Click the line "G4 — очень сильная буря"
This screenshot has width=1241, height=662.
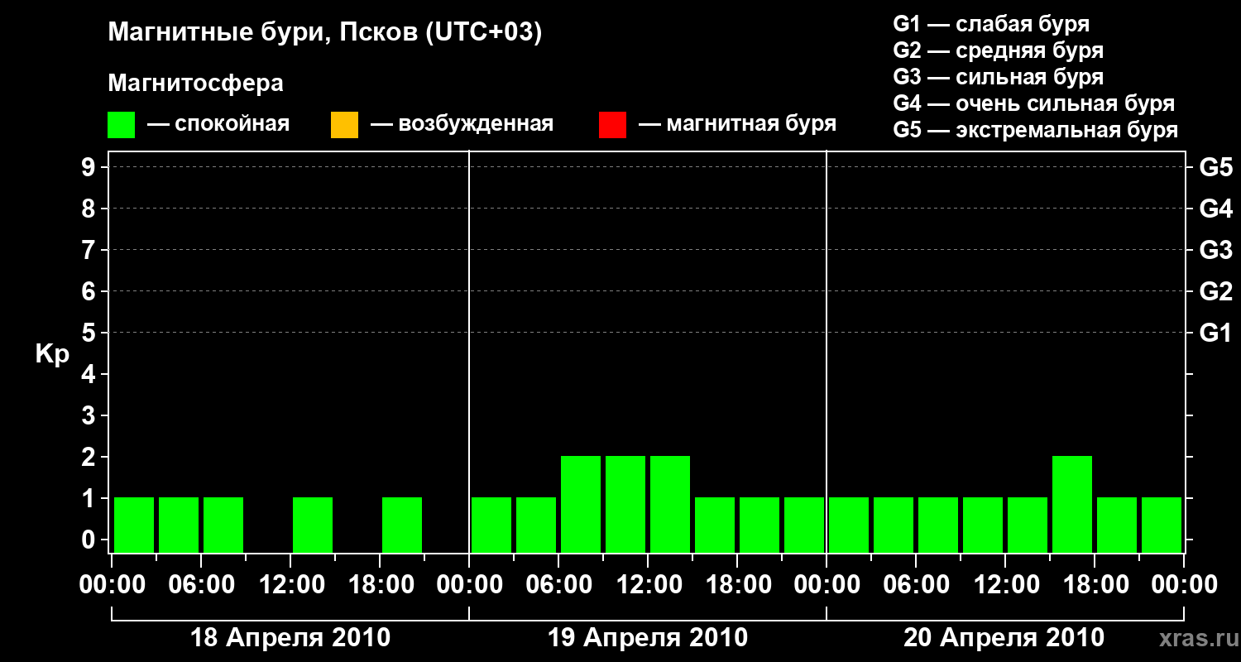[1033, 103]
